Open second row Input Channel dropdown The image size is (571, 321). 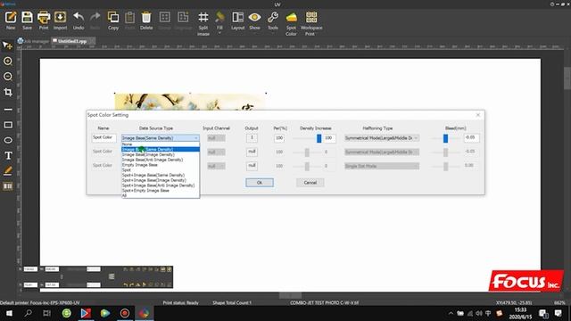click(216, 152)
